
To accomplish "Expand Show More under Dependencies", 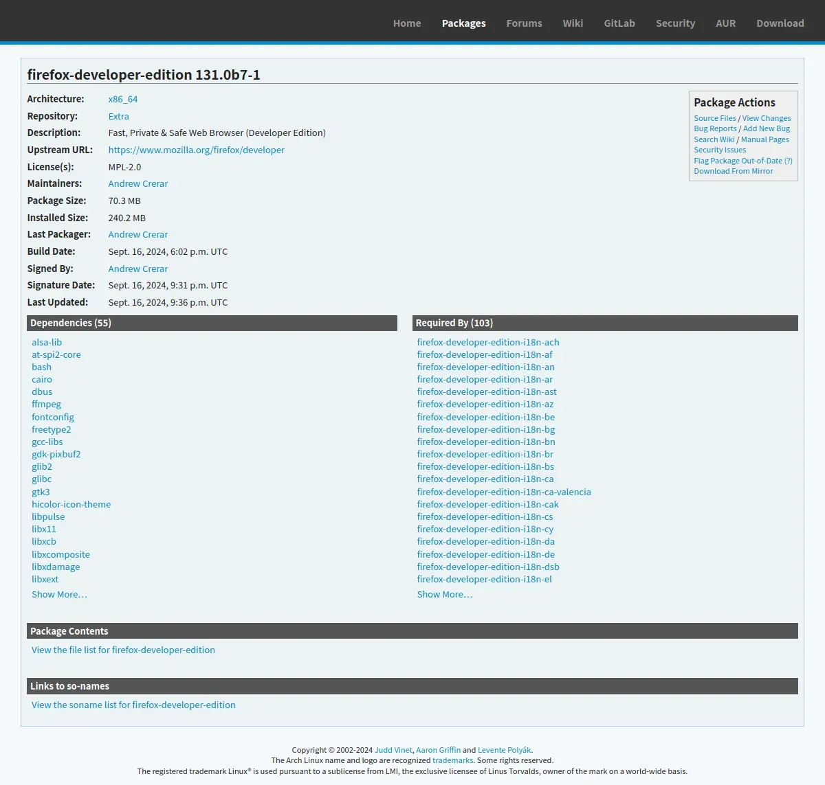I will (x=59, y=594).
